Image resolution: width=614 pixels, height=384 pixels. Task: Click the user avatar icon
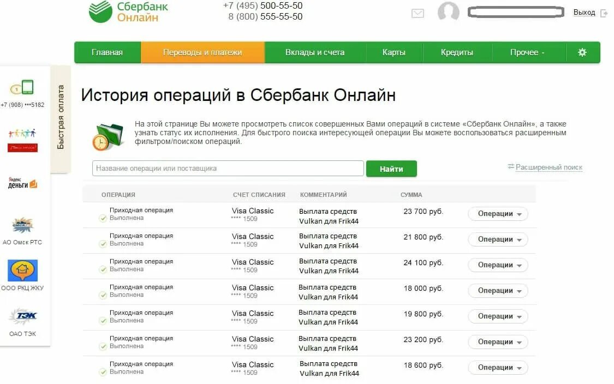[449, 11]
